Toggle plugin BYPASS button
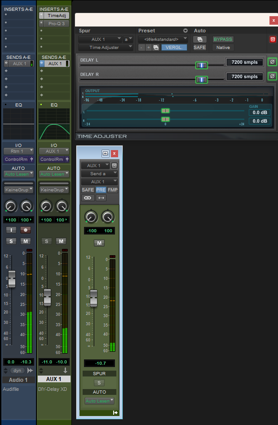 click(x=223, y=39)
